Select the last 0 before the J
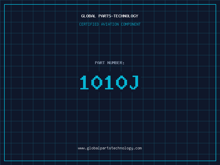This screenshot has width=220, height=165. pos(122,83)
